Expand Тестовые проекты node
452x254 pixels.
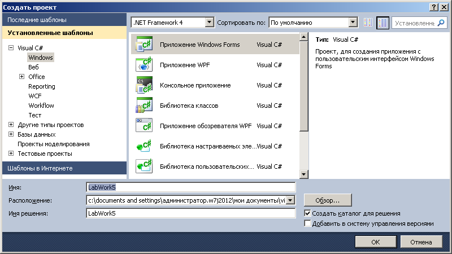click(11, 154)
